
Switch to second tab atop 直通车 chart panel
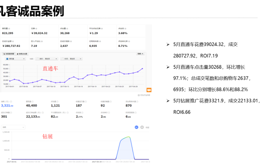click(22, 54)
